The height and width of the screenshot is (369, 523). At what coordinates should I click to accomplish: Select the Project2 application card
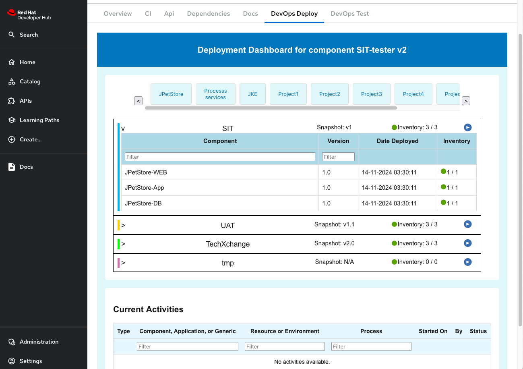point(330,94)
